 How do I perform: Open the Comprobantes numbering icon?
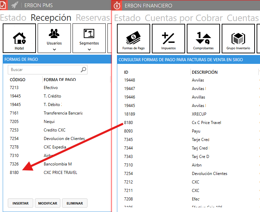203,38
